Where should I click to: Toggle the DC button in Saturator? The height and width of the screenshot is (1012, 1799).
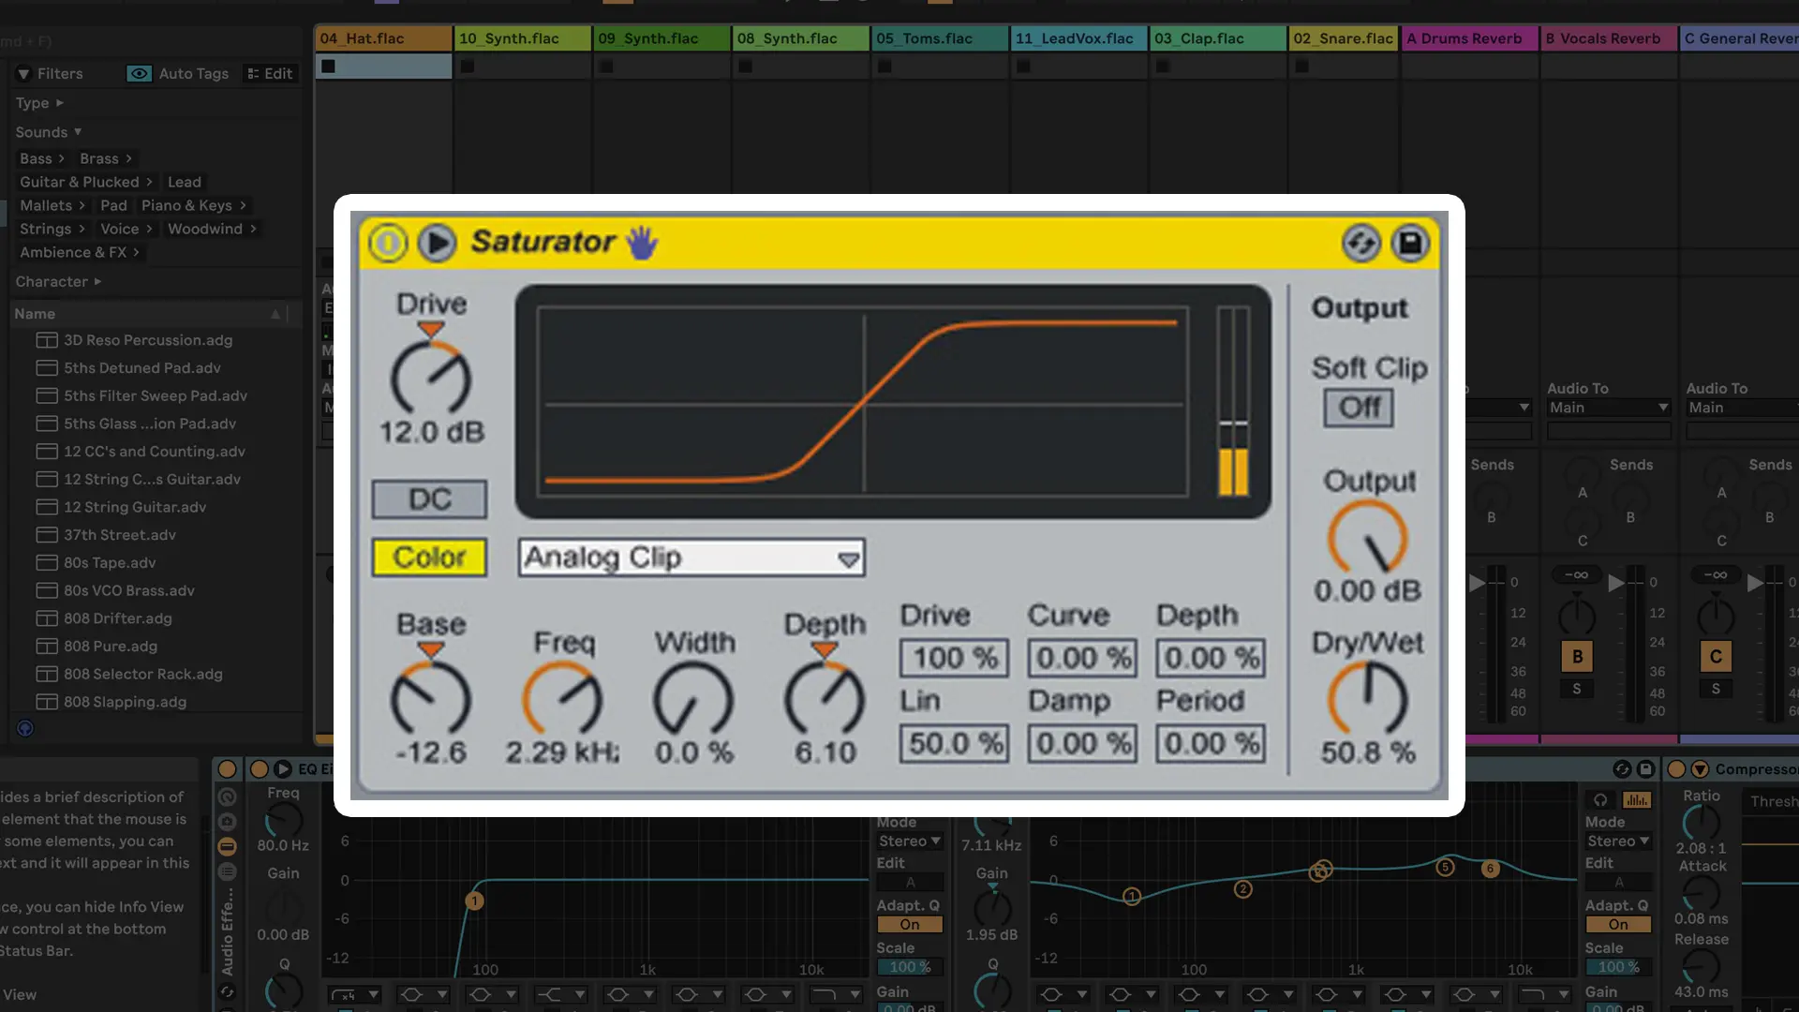(x=430, y=499)
